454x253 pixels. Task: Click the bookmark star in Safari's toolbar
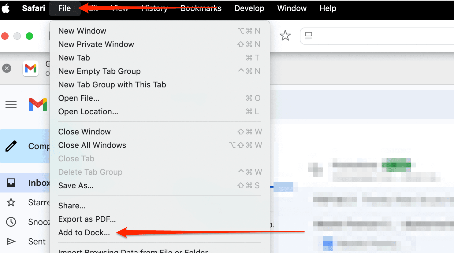[x=285, y=36]
